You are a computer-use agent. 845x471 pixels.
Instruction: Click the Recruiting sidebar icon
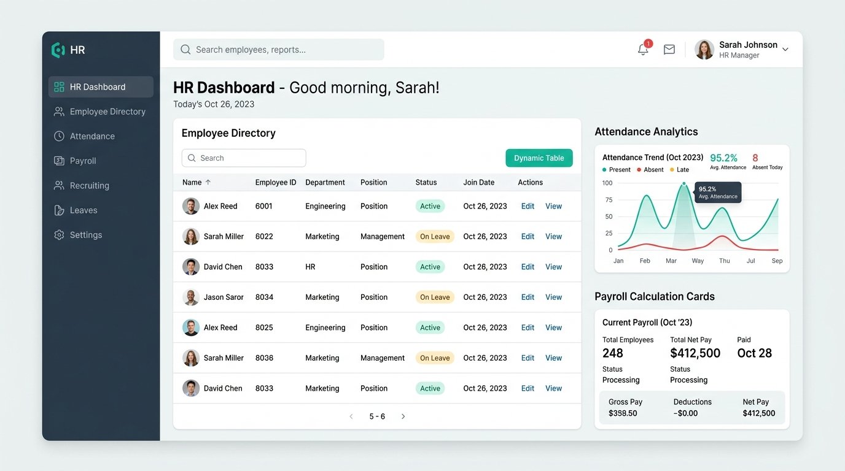[x=59, y=185]
